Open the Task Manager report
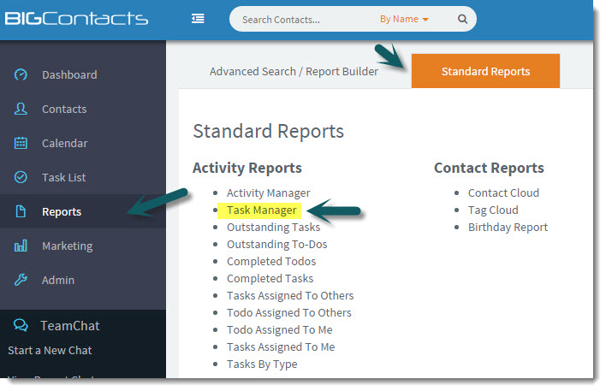Viewport: 606px width, 391px height. coord(261,210)
